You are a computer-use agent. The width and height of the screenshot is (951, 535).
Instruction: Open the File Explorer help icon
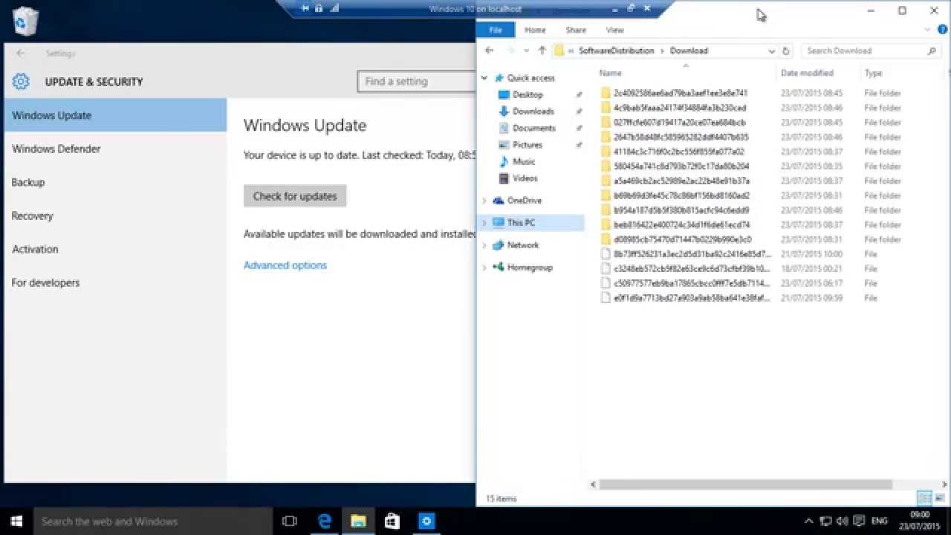click(941, 30)
